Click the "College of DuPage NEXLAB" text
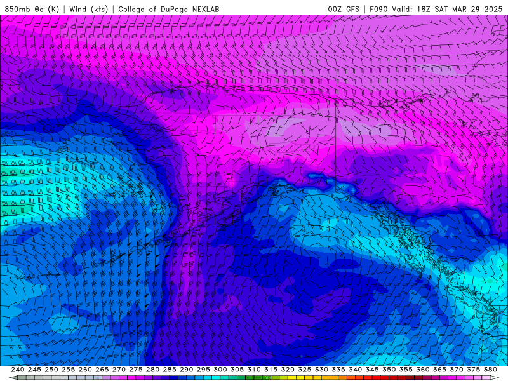The height and width of the screenshot is (381, 508). tap(168, 9)
